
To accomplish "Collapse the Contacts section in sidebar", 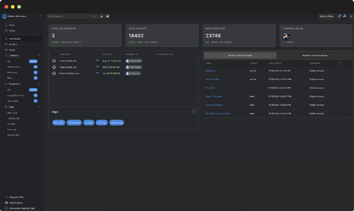I will click(39, 55).
